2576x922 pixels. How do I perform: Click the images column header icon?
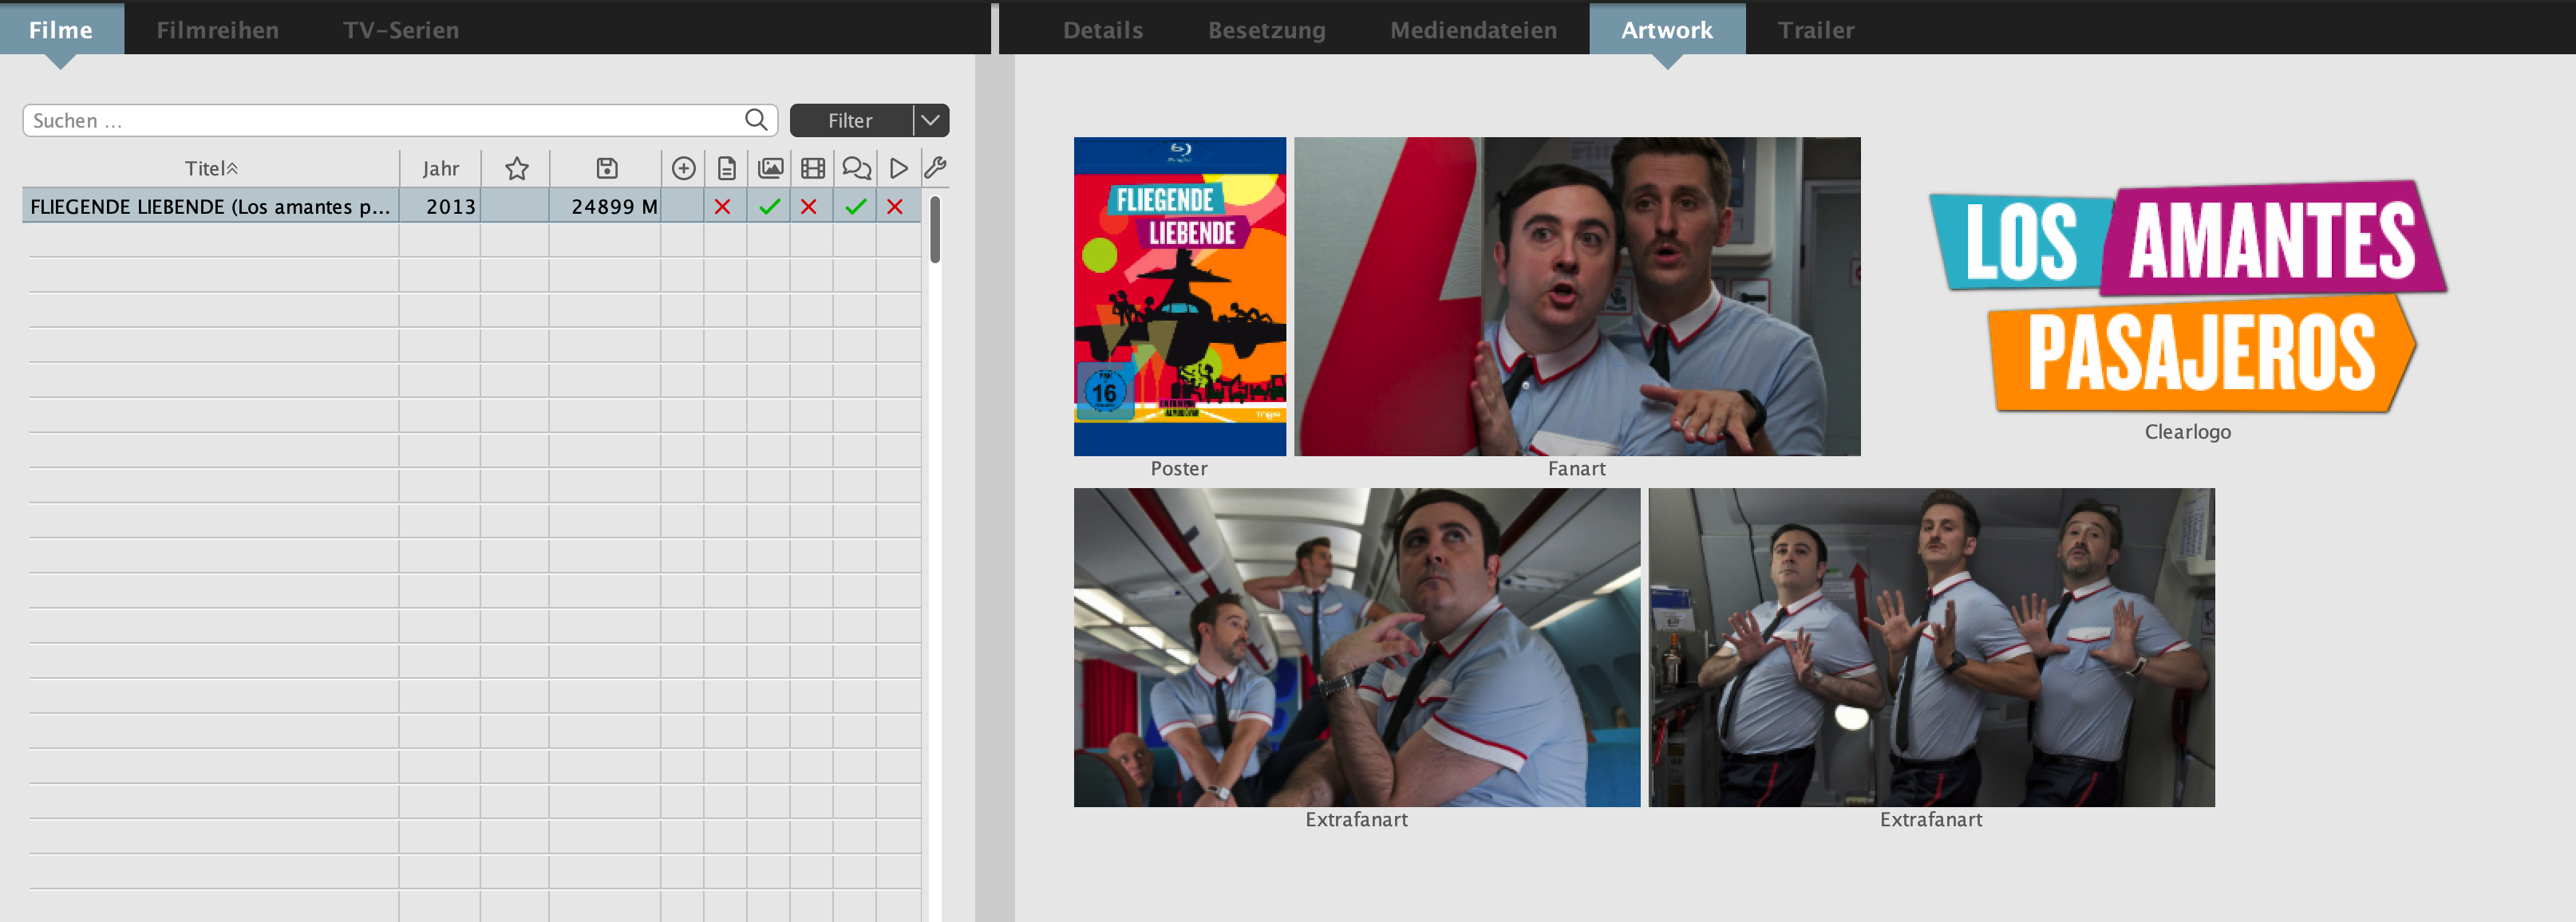pos(770,167)
